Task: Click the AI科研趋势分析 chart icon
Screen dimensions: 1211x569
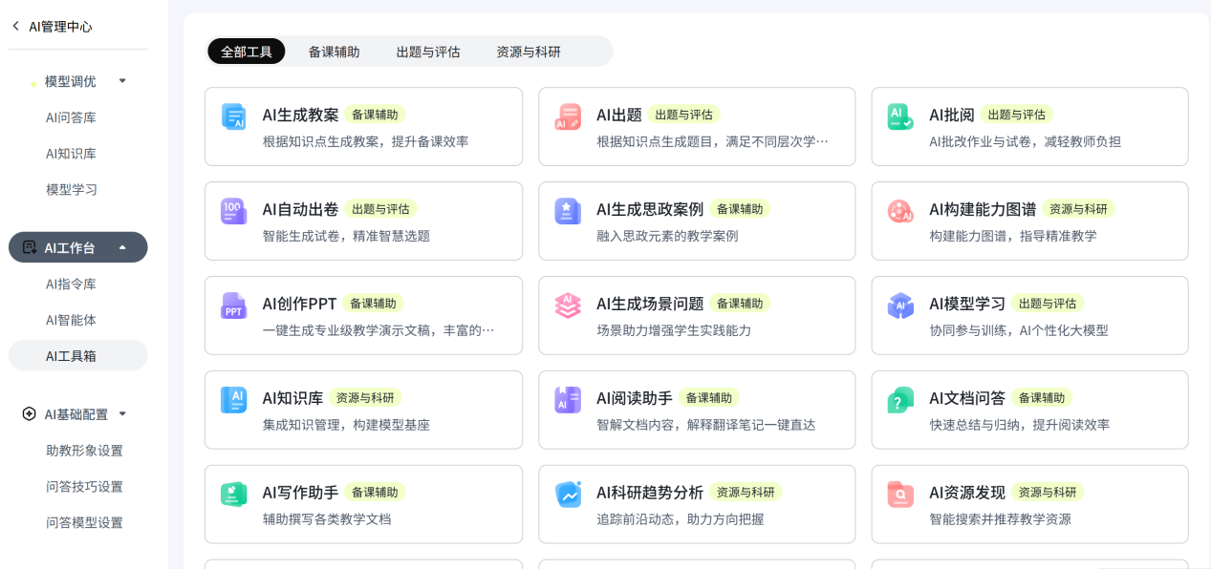Action: pos(568,495)
